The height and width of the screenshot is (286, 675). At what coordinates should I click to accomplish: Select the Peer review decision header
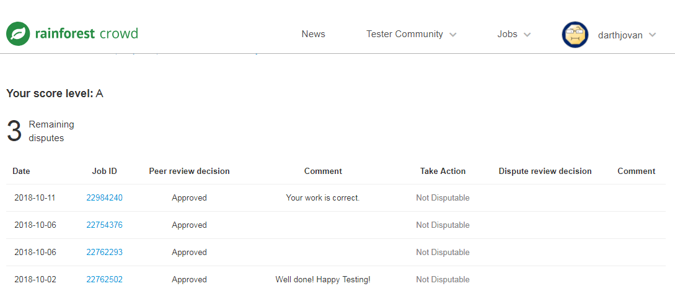point(190,171)
